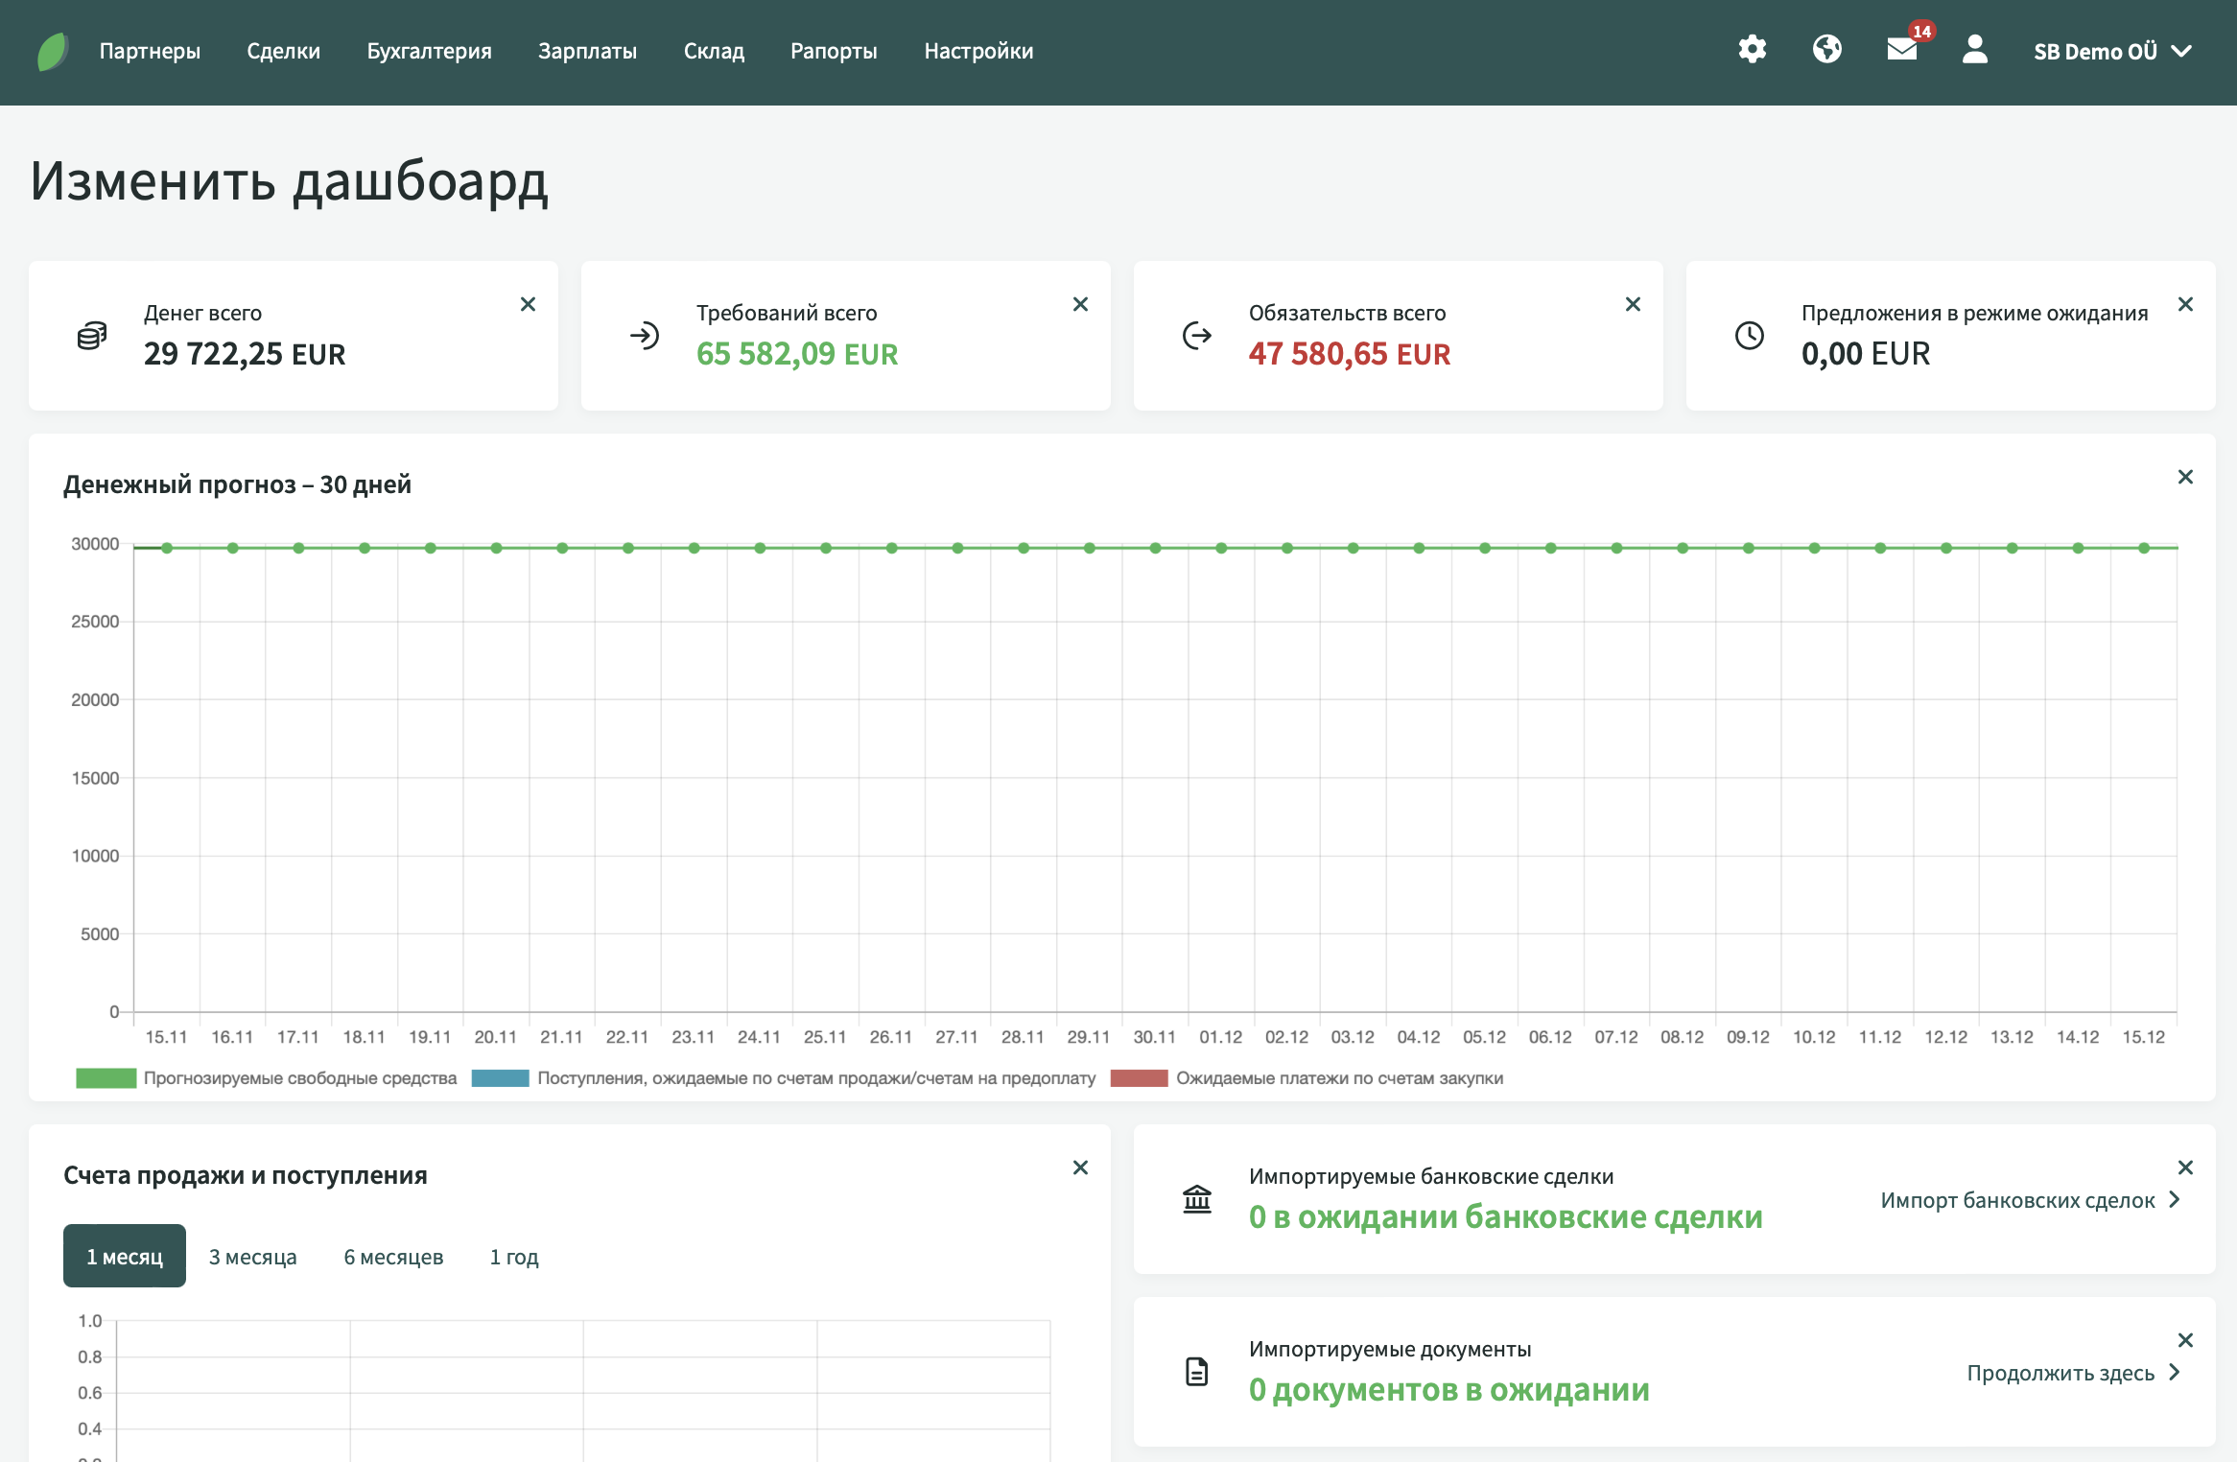Viewport: 2237px width, 1462px height.
Task: Click the globe language icon
Action: click(1826, 50)
